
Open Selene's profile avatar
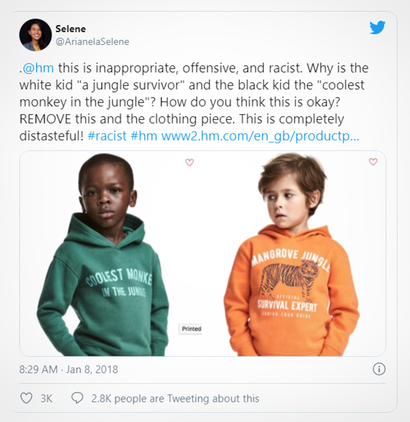(x=36, y=35)
